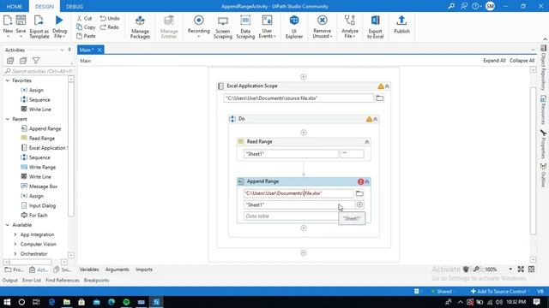Click Export to Excel

pyautogui.click(x=376, y=27)
